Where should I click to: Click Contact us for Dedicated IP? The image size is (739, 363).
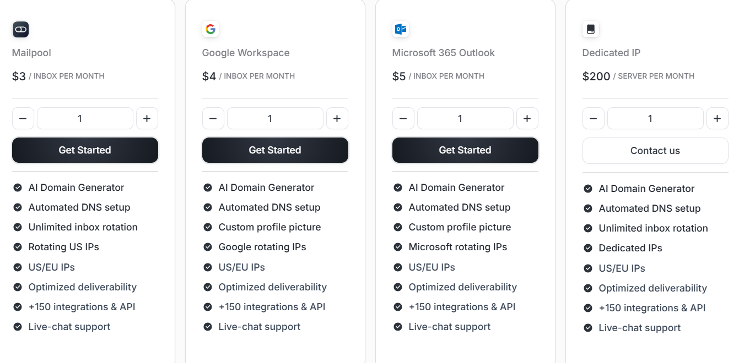pos(655,150)
